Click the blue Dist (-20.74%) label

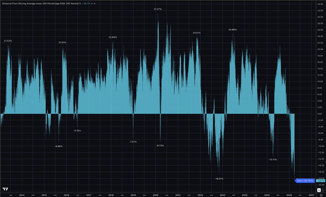click(305, 180)
